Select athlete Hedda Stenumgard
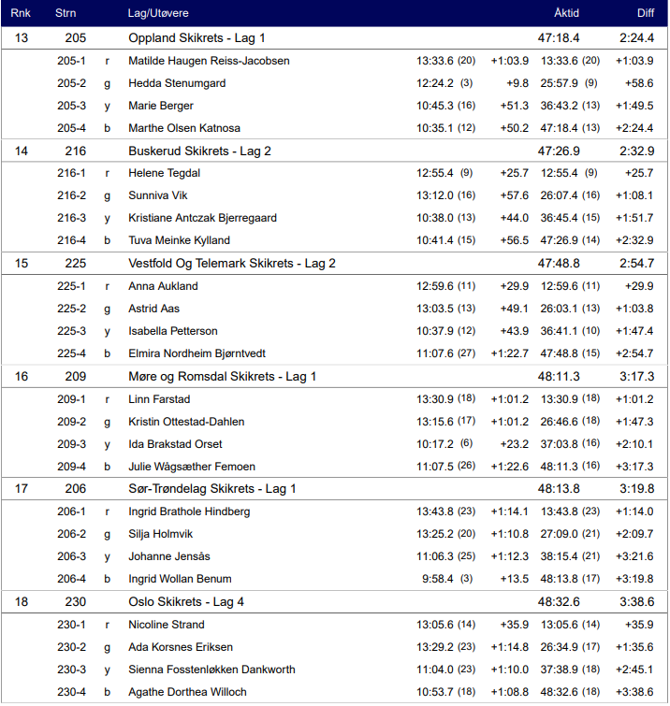This screenshot has width=670, height=706. coord(177,83)
